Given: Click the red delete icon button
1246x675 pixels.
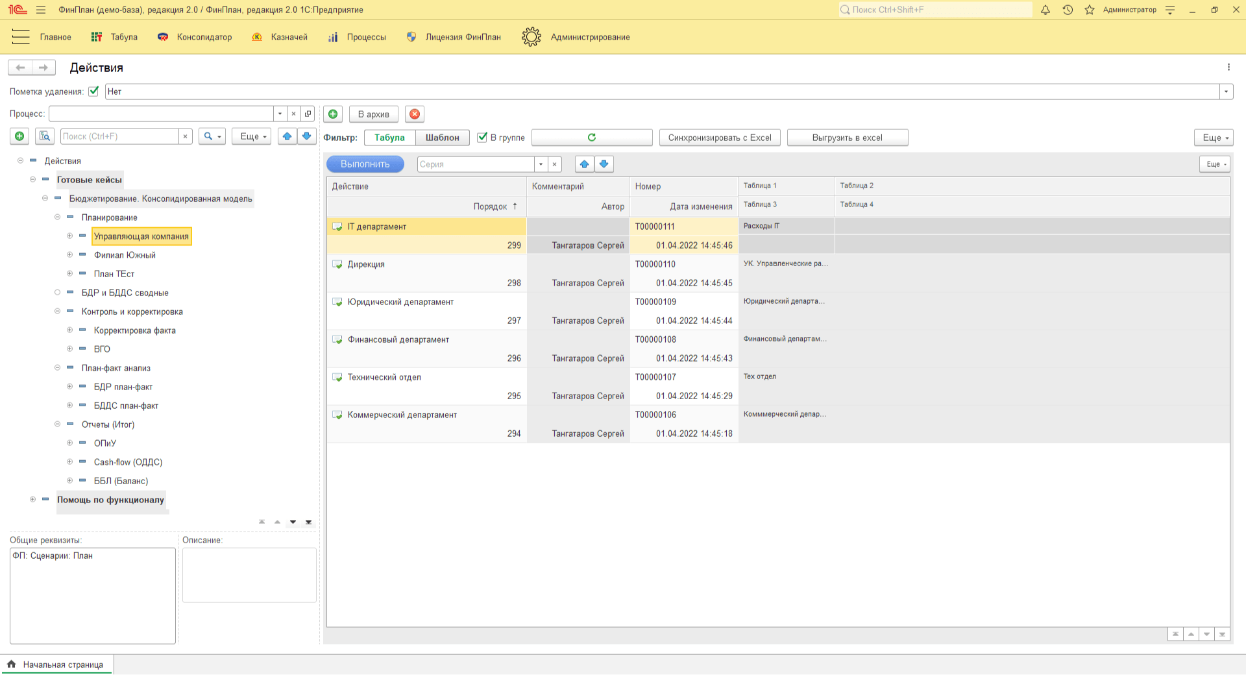Looking at the screenshot, I should pos(415,114).
